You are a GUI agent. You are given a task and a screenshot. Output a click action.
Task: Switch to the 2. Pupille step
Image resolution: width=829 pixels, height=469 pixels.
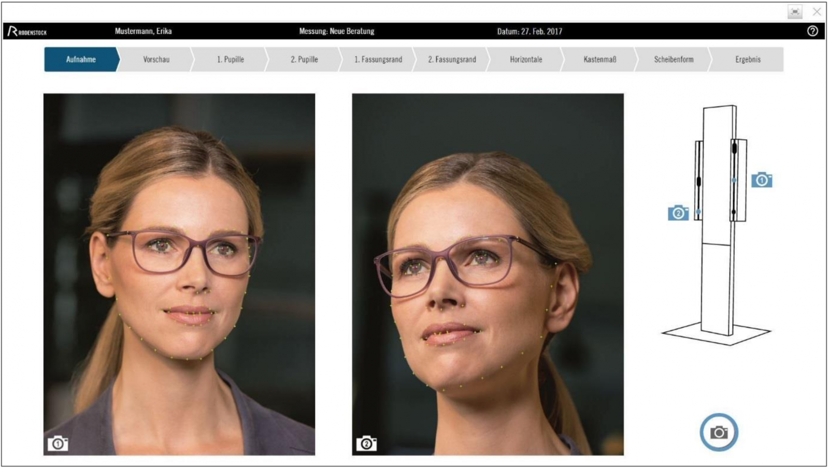(304, 60)
